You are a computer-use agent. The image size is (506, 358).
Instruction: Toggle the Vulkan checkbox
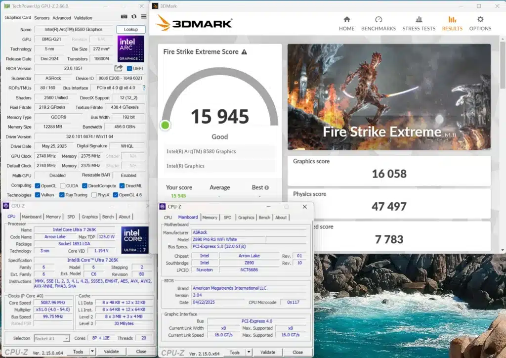click(x=38, y=195)
